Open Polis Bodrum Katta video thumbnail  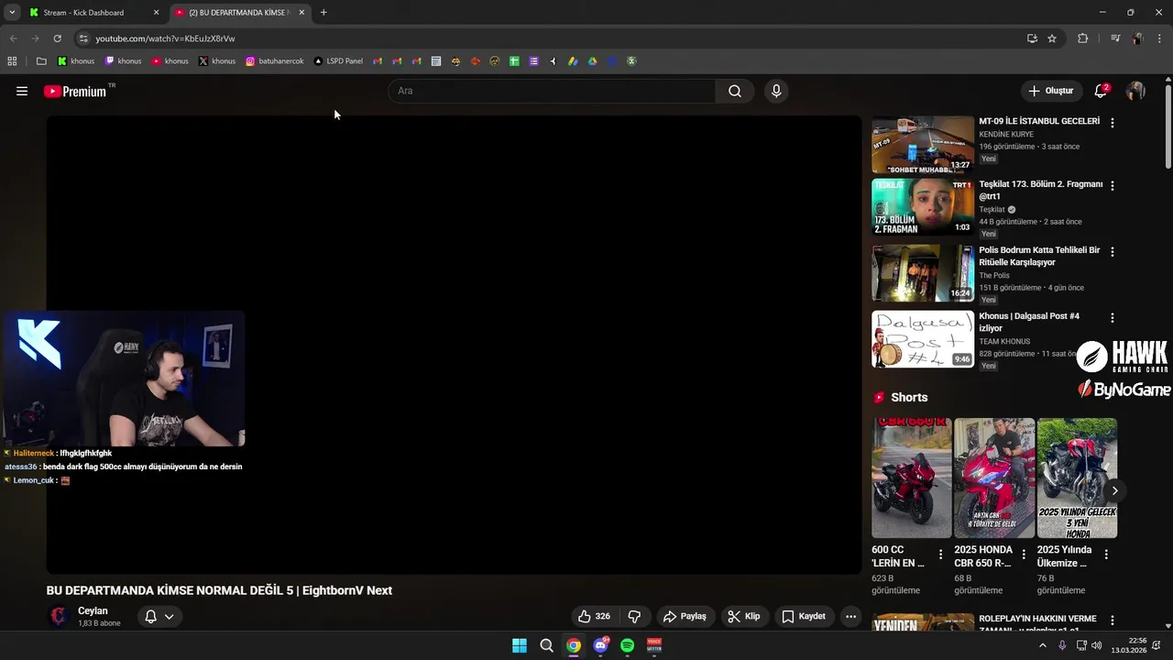click(923, 273)
